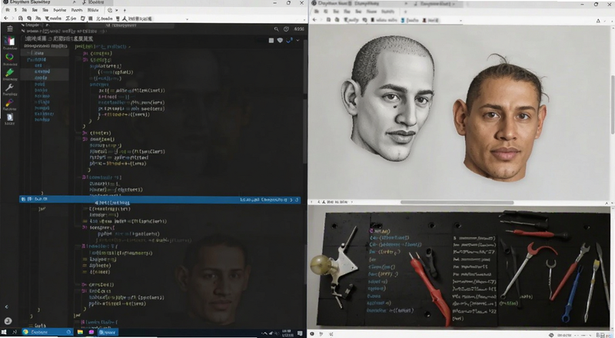Screen dimensions: 615x338
Task: Collapse the sidebar with the bottom-left chevron
Action: pyautogui.click(x=7, y=307)
